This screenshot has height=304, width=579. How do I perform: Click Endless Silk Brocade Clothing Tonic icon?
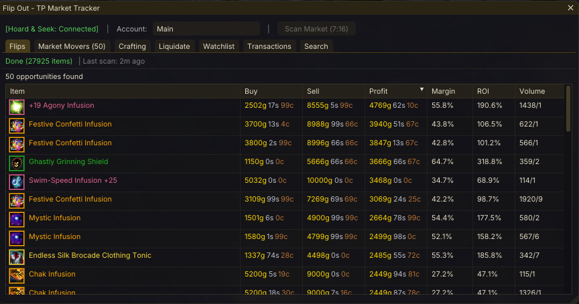point(17,258)
